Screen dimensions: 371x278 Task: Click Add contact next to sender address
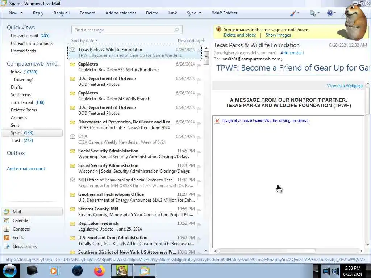(292, 53)
